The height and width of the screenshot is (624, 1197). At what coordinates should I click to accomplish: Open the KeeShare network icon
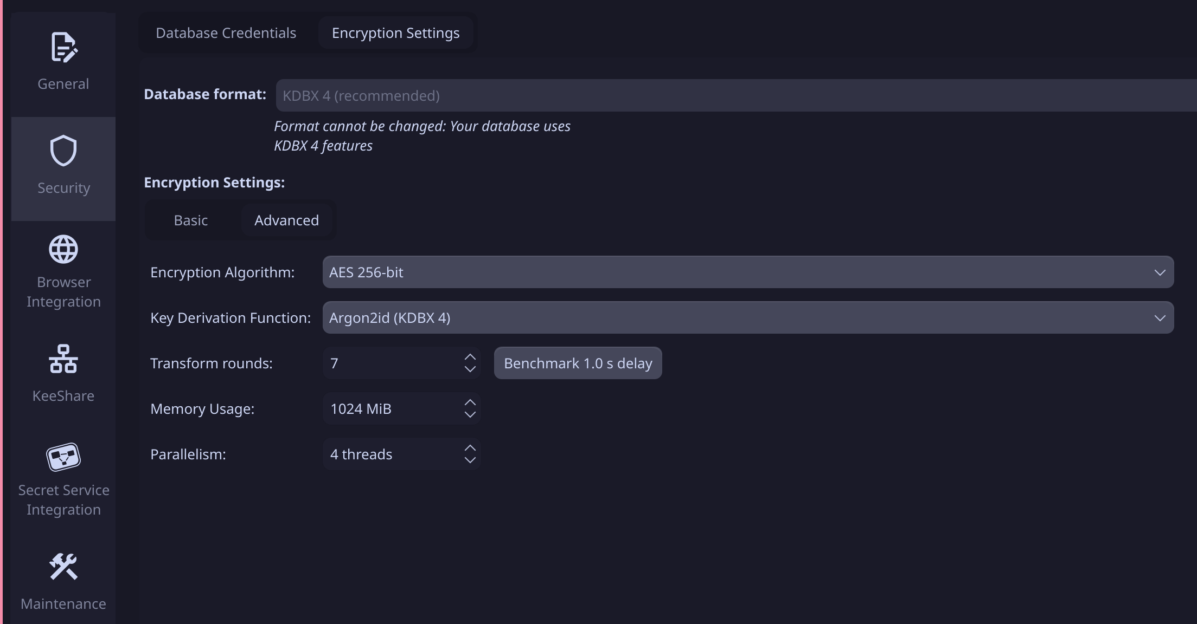[63, 359]
